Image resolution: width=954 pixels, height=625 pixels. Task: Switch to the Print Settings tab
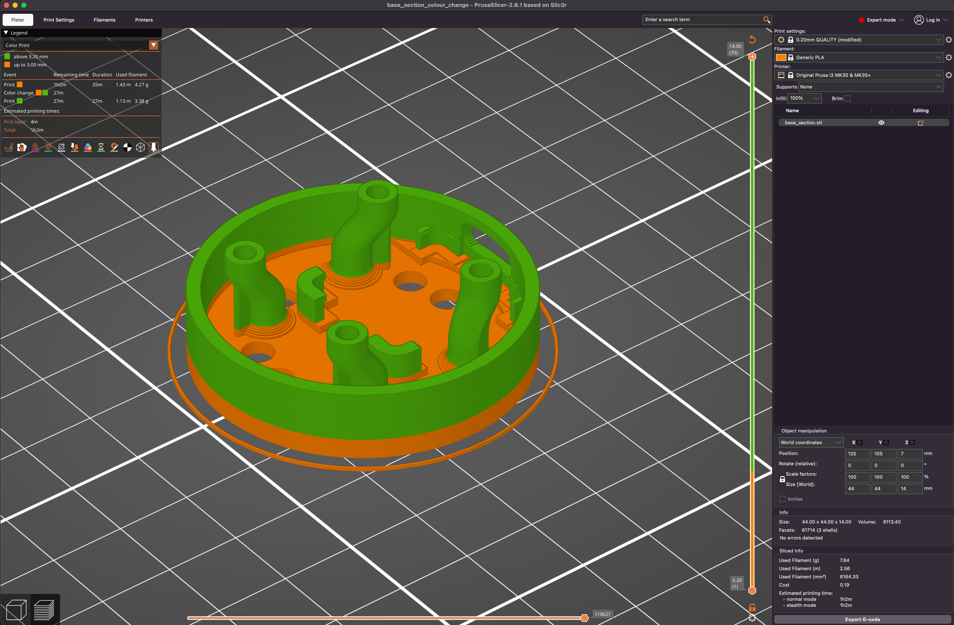[59, 20]
